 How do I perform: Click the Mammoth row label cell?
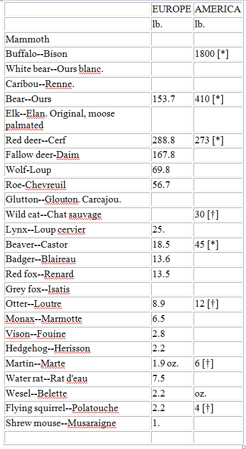point(78,39)
